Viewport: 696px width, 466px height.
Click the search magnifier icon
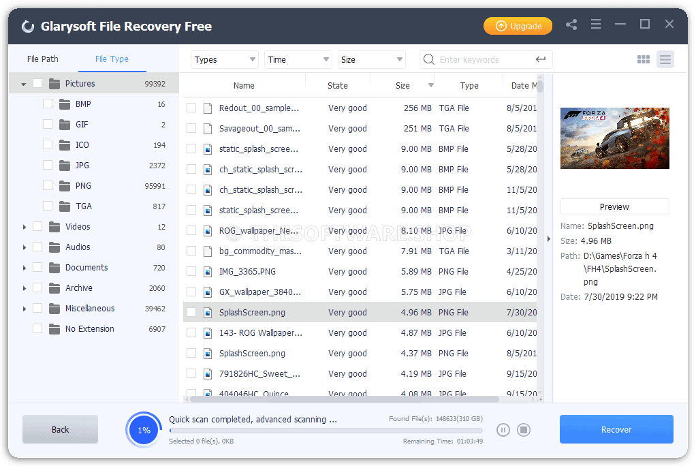[428, 59]
